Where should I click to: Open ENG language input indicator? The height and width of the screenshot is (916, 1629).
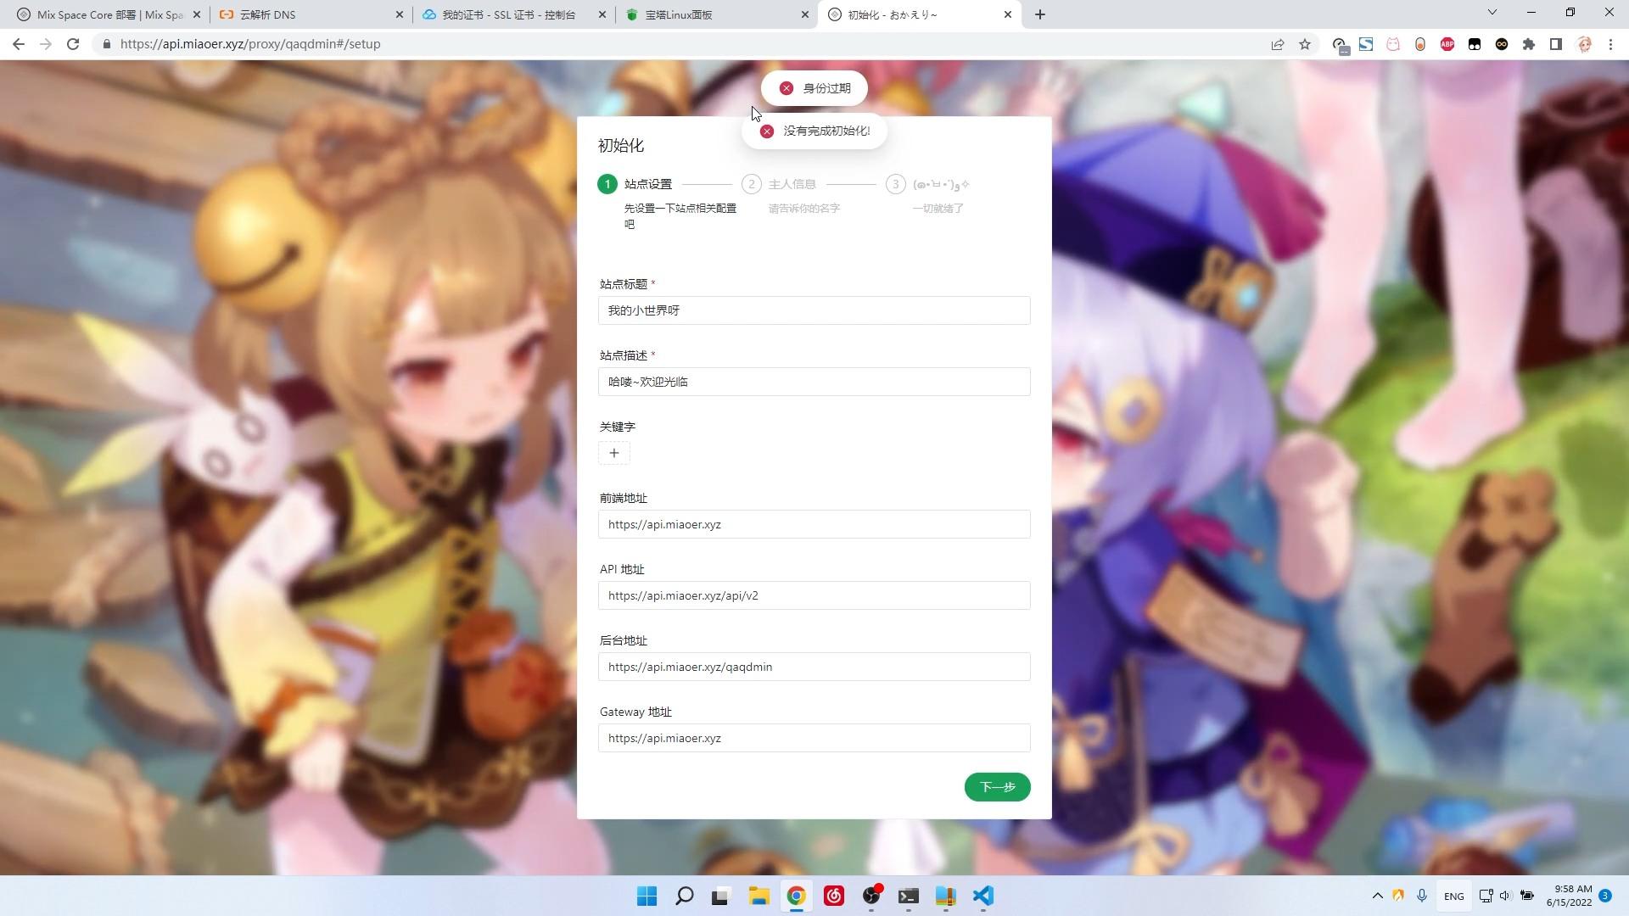(x=1453, y=896)
